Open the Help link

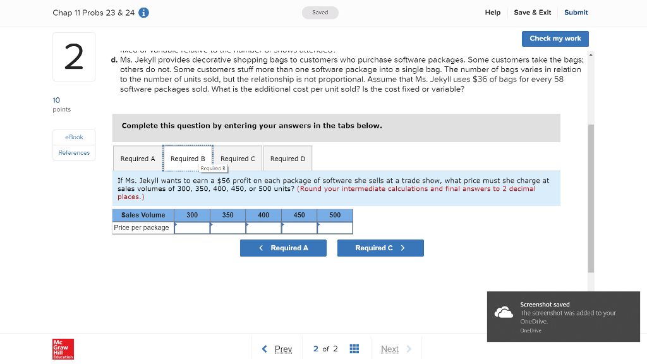(x=493, y=12)
